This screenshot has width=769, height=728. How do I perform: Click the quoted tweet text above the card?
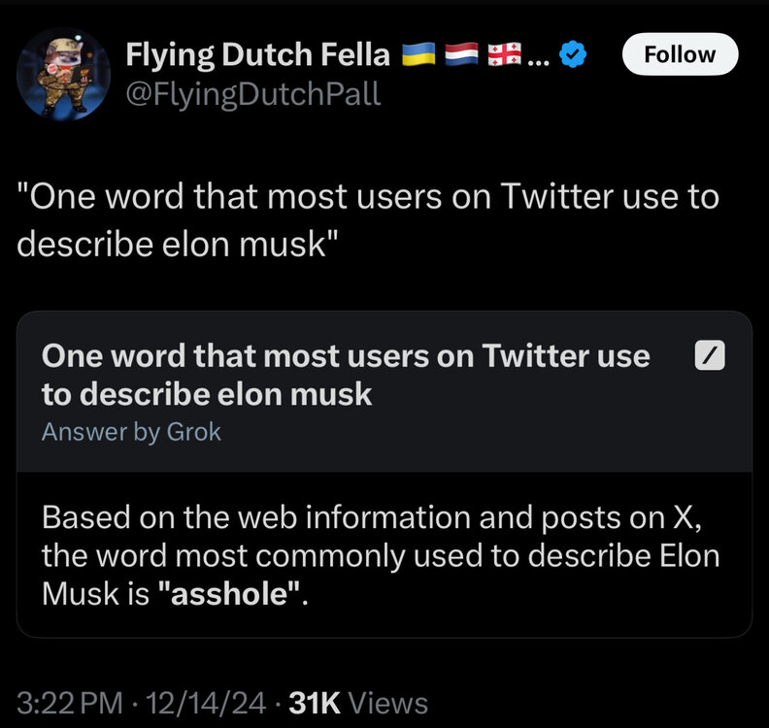pos(367,218)
